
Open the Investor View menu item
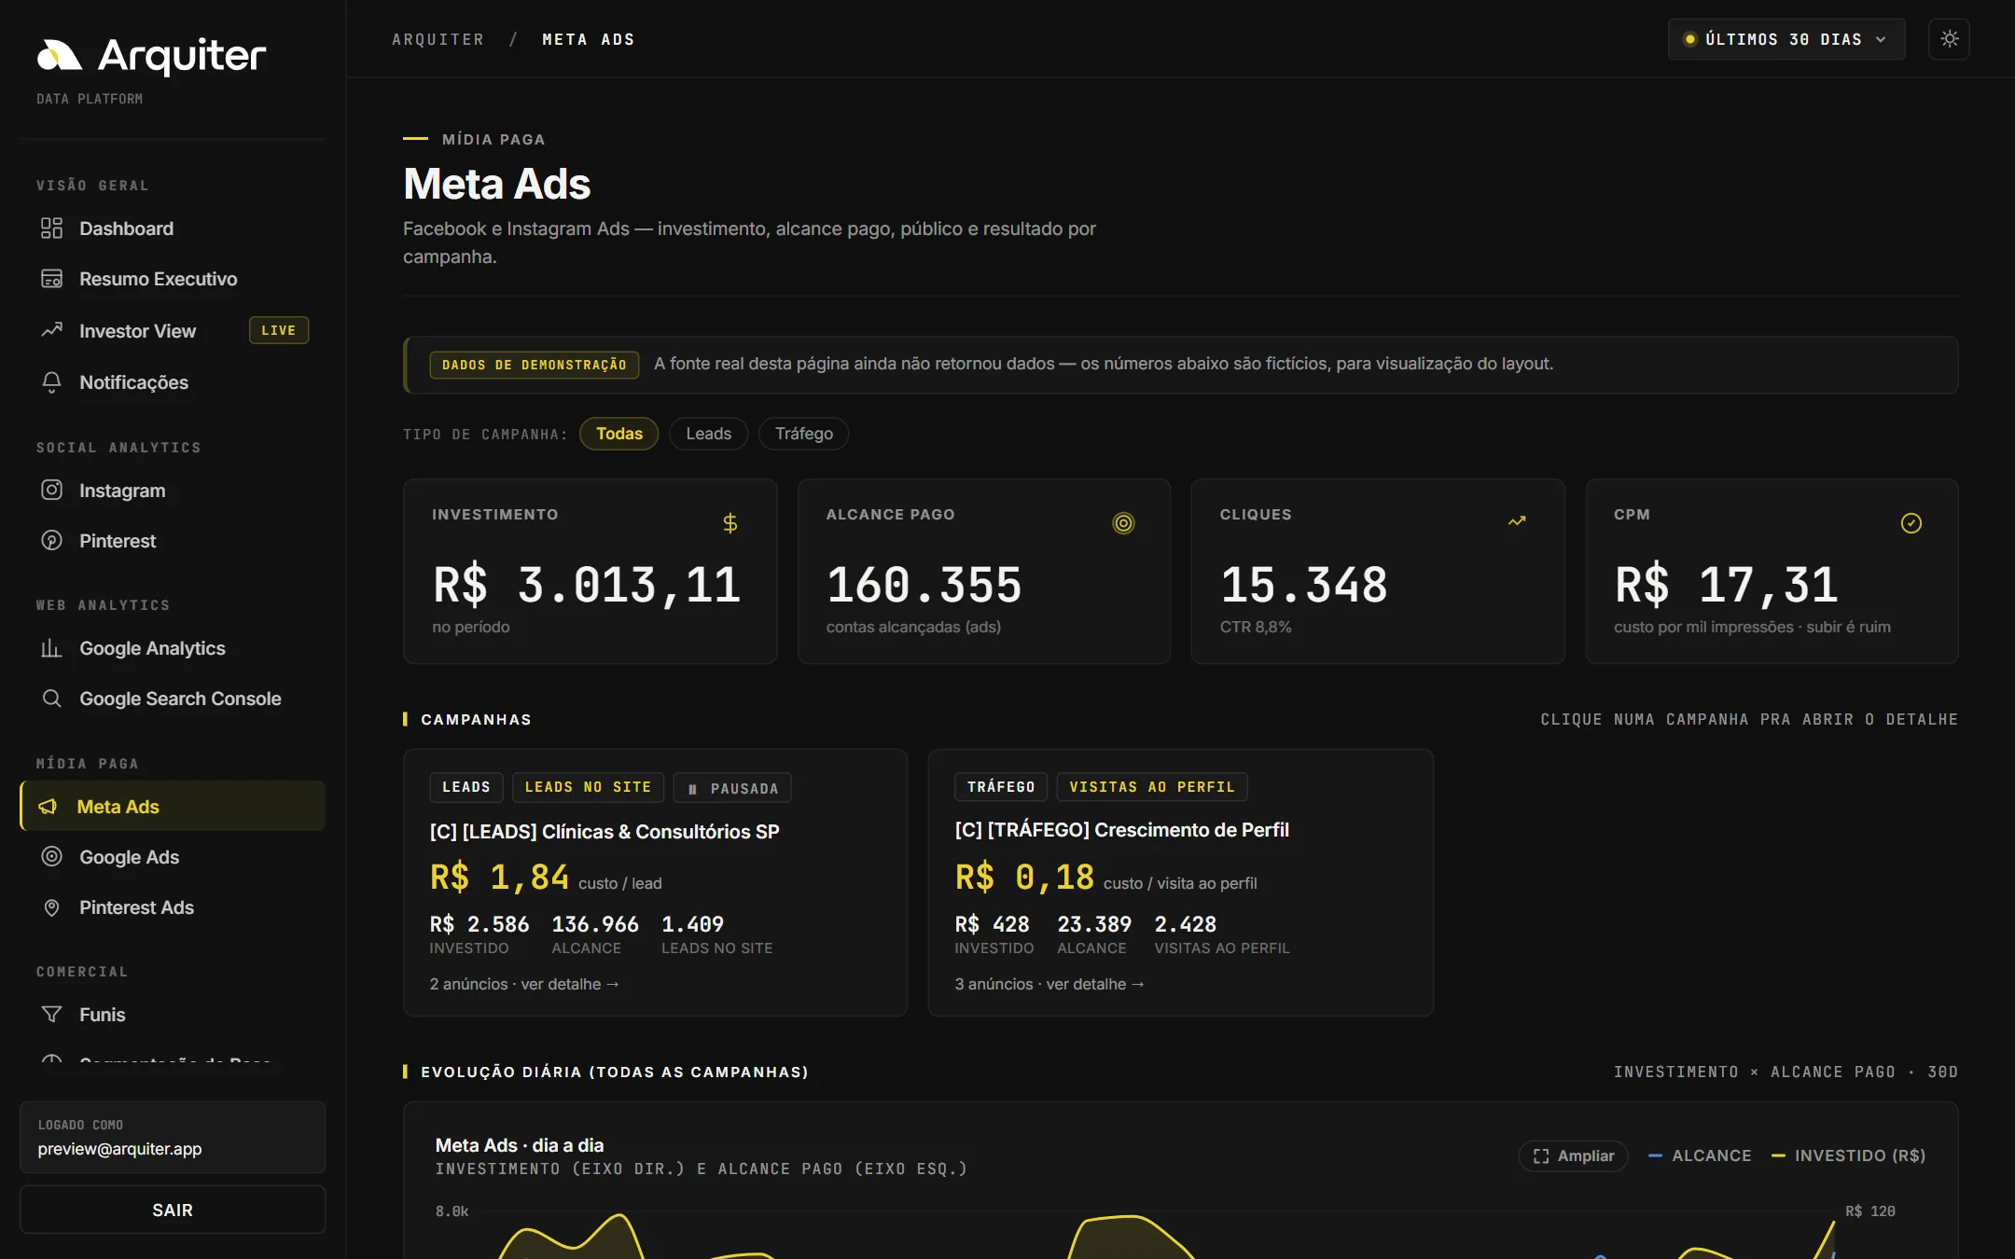[173, 330]
